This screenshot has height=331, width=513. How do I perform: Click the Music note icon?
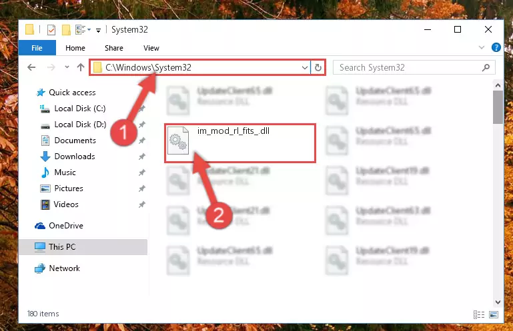point(45,172)
